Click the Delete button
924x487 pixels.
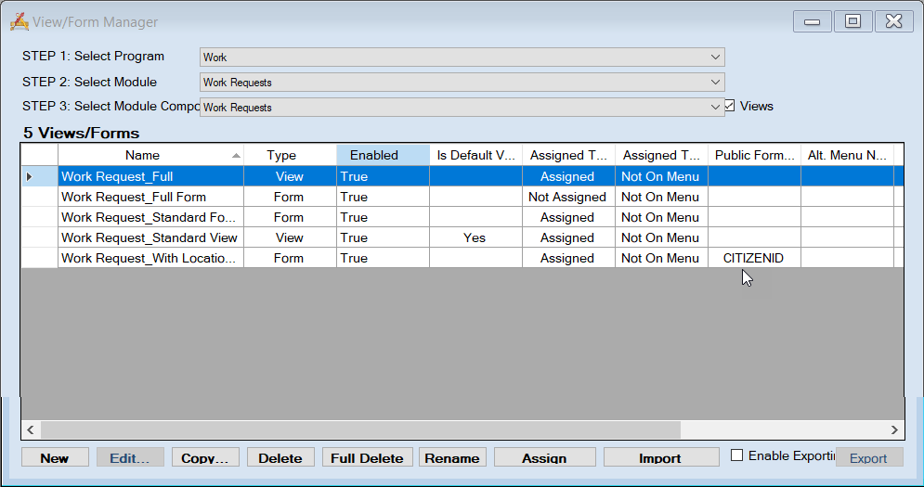pyautogui.click(x=280, y=457)
